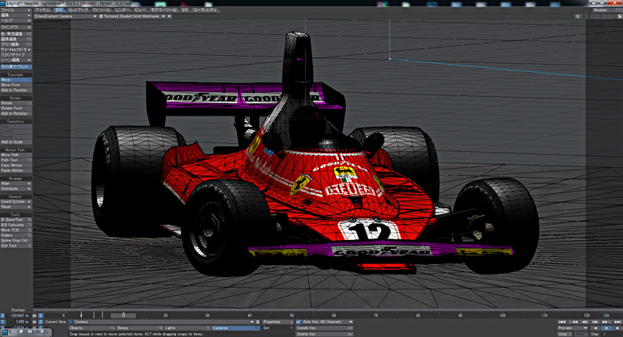Open the ヘルプ (Help) dropdown menu

(x=16, y=21)
